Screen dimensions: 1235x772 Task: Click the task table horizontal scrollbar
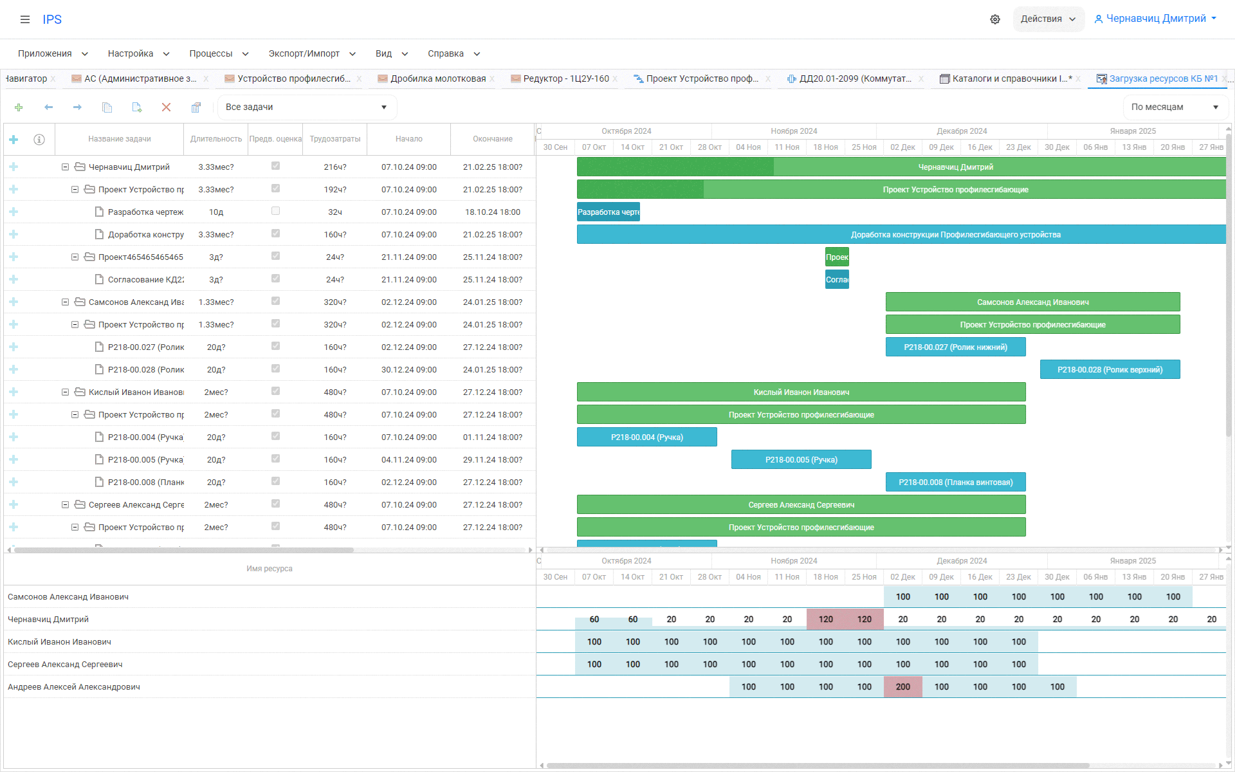click(184, 550)
